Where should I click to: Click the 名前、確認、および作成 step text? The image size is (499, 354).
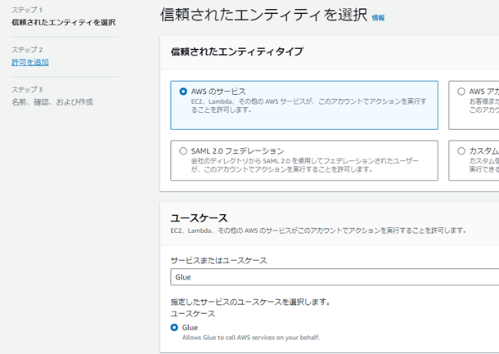coord(52,102)
